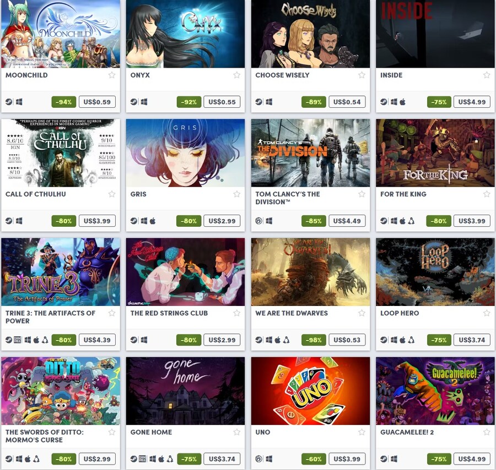Image resolution: width=496 pixels, height=470 pixels.
Task: Open the Choose Wisely cover image
Action: click(310, 34)
